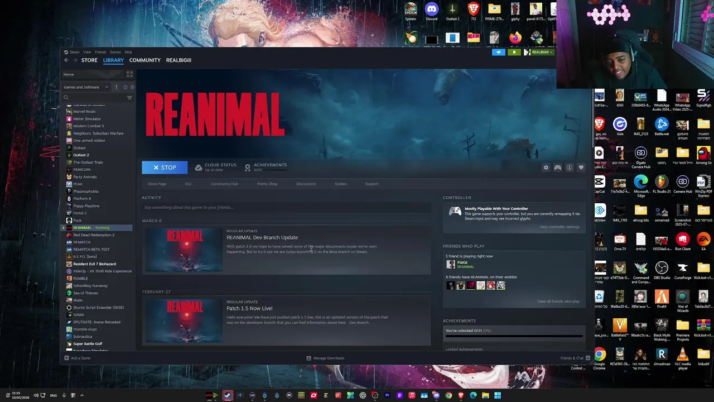Open Windows Start button in taskbar

click(x=497, y=395)
